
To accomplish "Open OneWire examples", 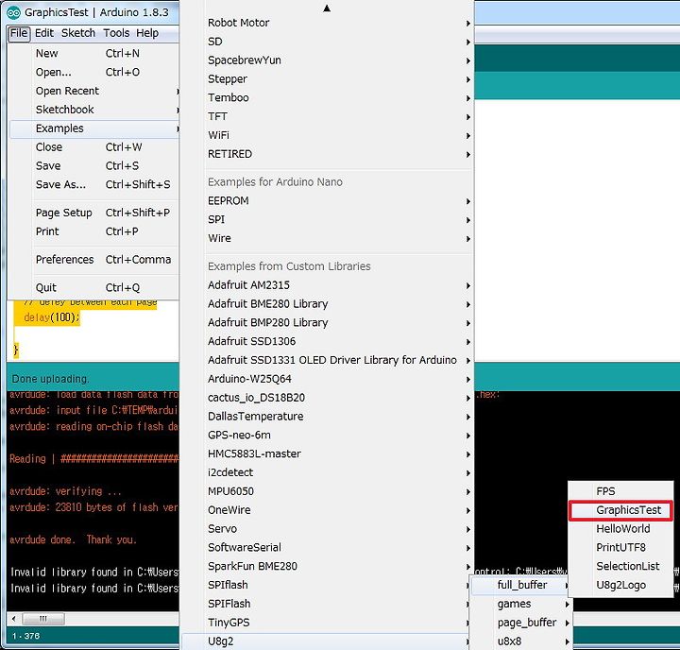I will click(x=328, y=510).
